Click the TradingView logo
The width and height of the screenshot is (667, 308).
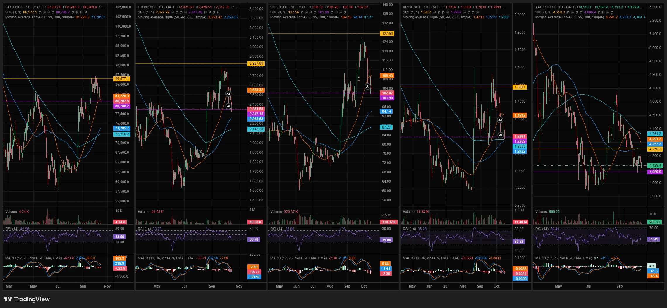coord(27,299)
